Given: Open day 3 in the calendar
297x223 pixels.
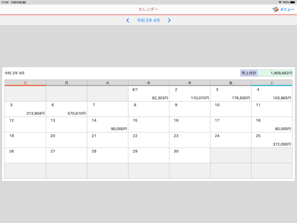Looking at the screenshot, I should tap(231, 94).
